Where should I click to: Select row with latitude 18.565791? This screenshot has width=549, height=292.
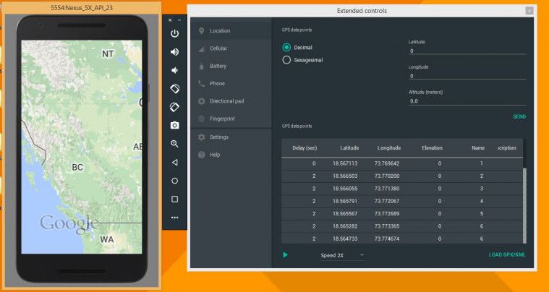point(402,201)
